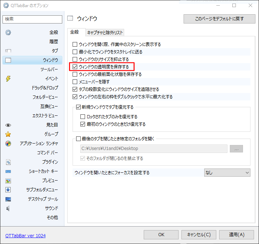Click the ウィンドウを開いたときにフォーカスを設定する label
The height and width of the screenshot is (244, 259).
pyautogui.click(x=112, y=173)
